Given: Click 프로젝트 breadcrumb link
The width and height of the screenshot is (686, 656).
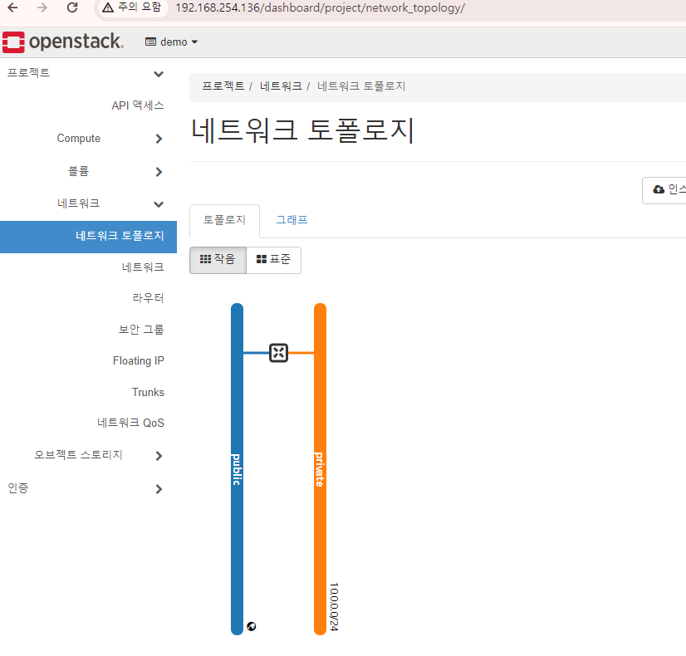Looking at the screenshot, I should pos(223,86).
